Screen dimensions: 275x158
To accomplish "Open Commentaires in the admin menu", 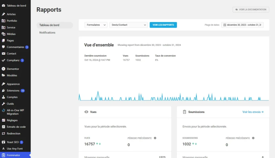I will tap(15, 47).
